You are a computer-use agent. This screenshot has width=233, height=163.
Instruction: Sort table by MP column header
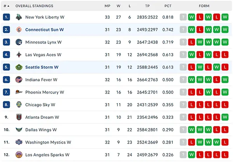coord(107,6)
